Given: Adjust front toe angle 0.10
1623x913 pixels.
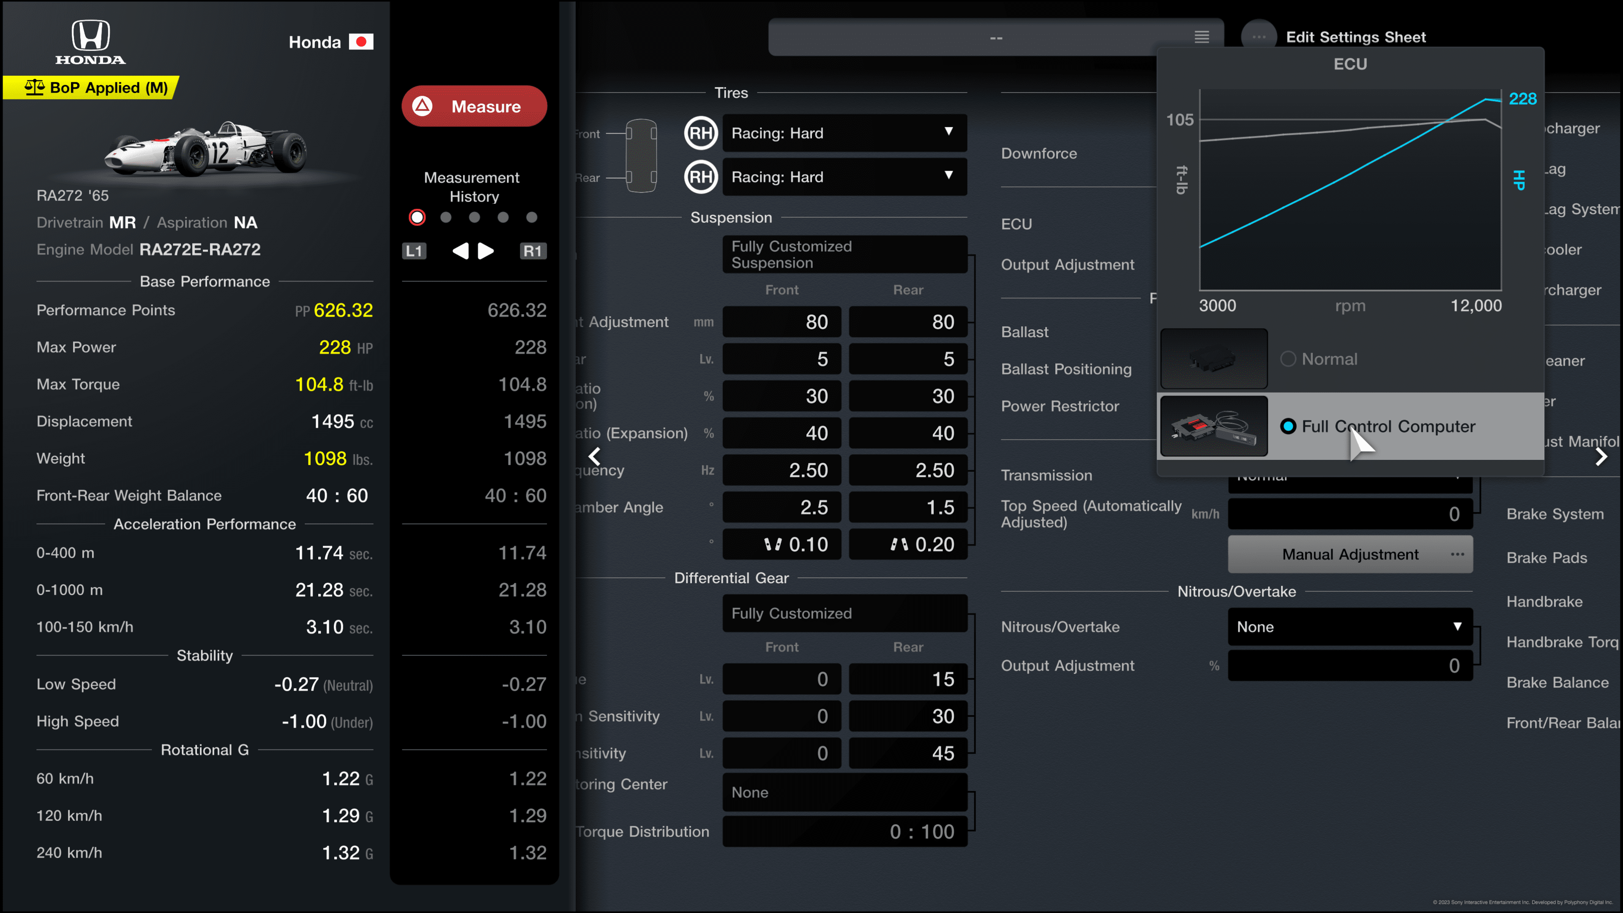Looking at the screenshot, I should 781,544.
